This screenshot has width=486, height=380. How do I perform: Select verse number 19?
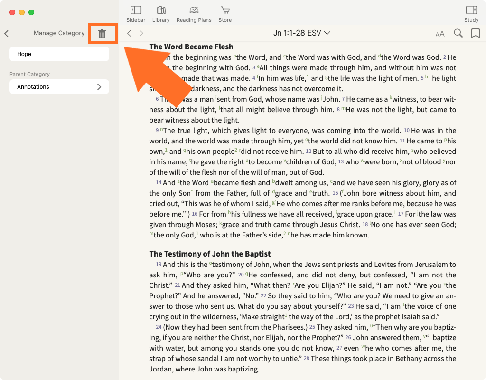tap(159, 265)
